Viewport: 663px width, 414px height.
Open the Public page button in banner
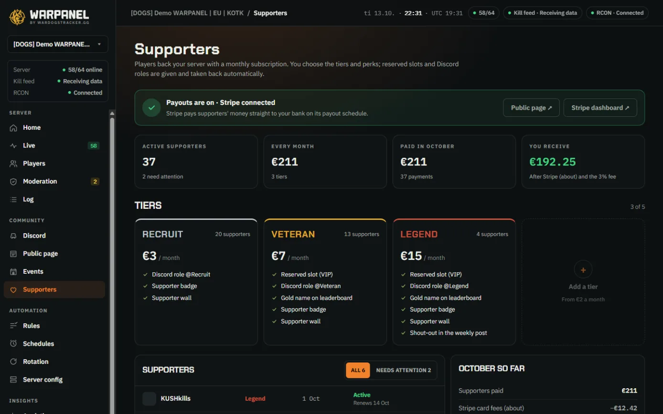pos(531,108)
